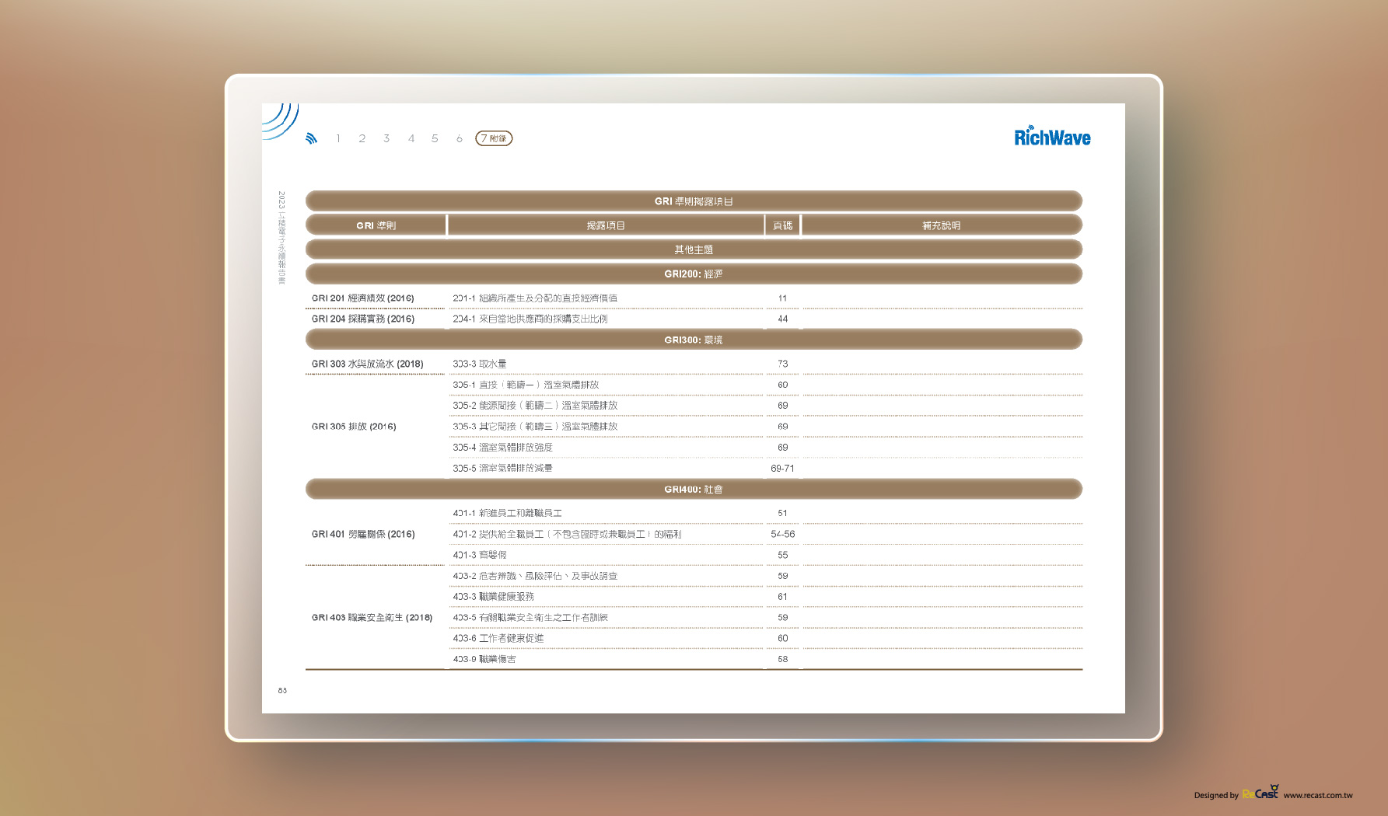1388x816 pixels.
Task: Click '204-1 來自當地供應商的採購支出比例' row
Action: point(530,319)
